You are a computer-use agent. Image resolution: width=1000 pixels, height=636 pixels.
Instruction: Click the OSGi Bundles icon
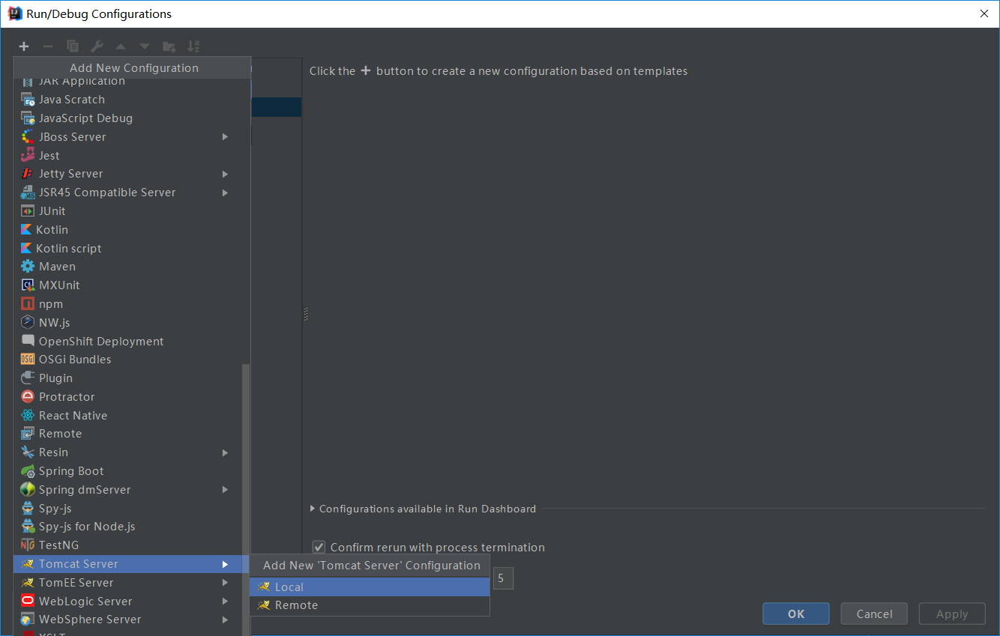pyautogui.click(x=28, y=360)
